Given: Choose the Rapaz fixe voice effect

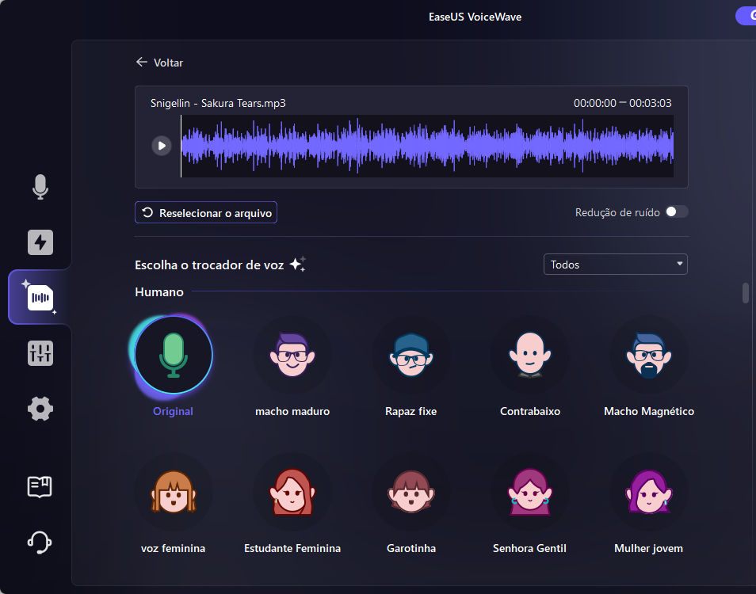Looking at the screenshot, I should (x=410, y=355).
